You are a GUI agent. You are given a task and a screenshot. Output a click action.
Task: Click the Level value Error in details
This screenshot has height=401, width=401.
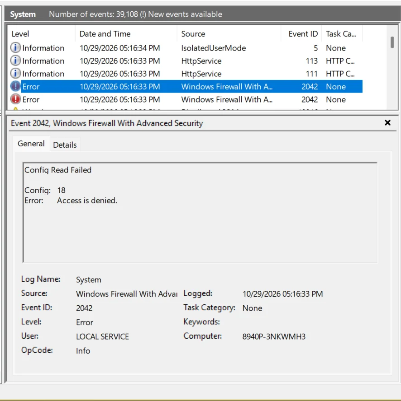[84, 322]
